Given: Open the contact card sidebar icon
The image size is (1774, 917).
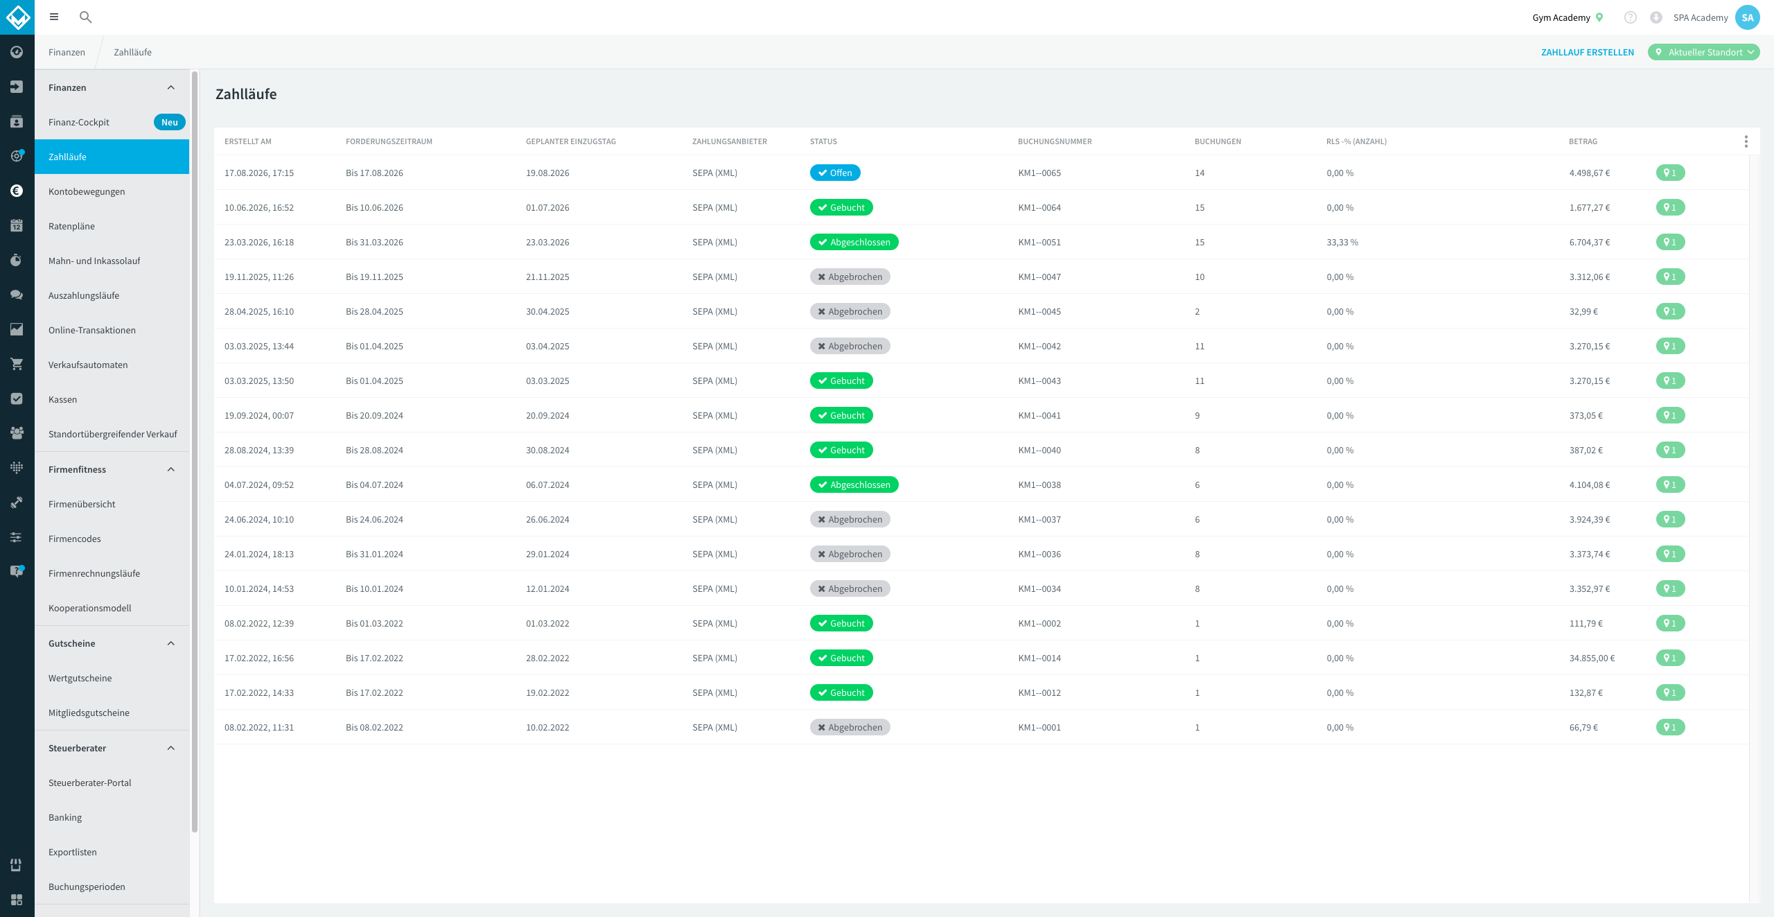Looking at the screenshot, I should pyautogui.click(x=17, y=121).
